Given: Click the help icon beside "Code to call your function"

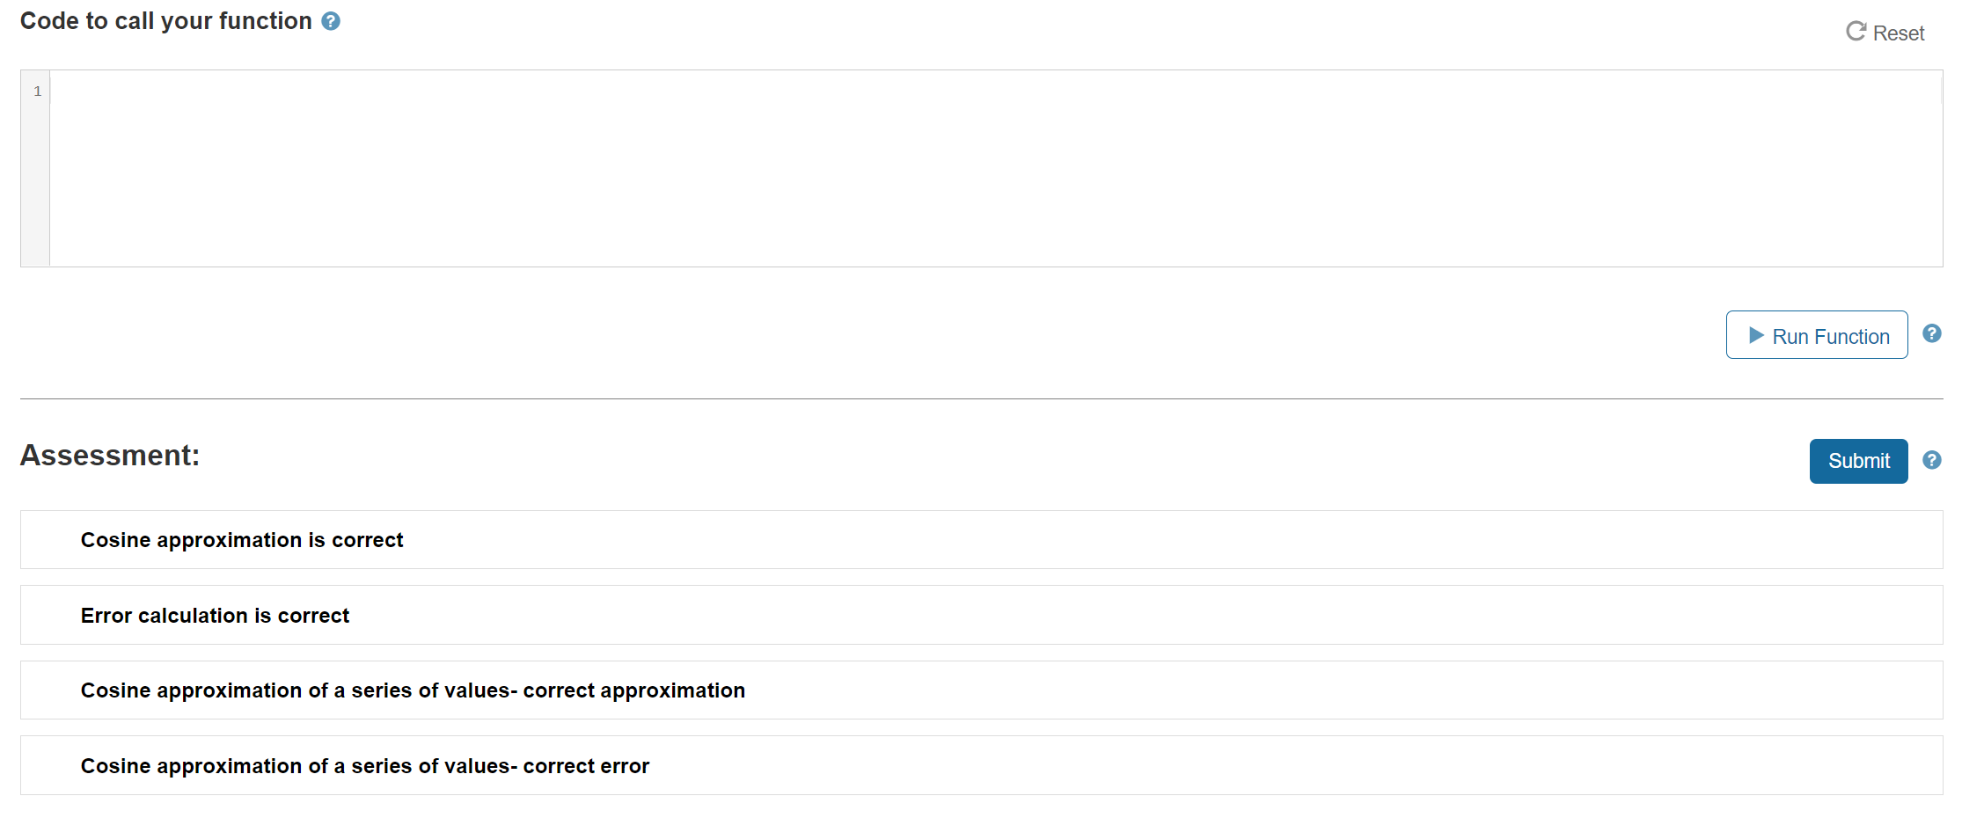Looking at the screenshot, I should click(331, 20).
